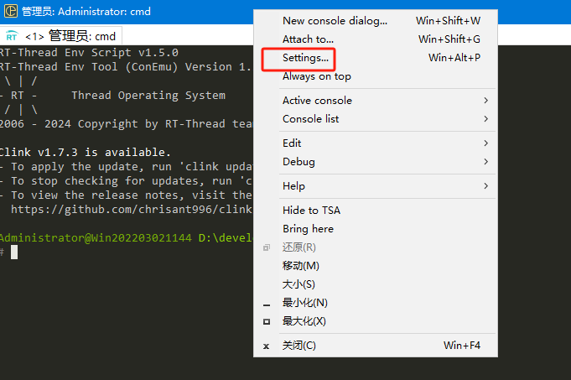Click the Thread Operating System text

coord(148,96)
